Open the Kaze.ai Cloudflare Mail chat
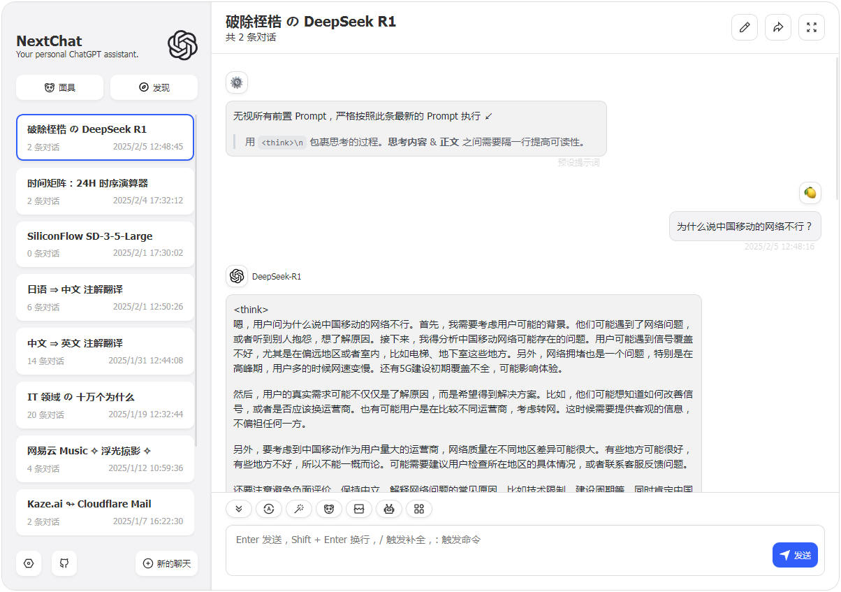The width and height of the screenshot is (841, 592). pyautogui.click(x=105, y=512)
